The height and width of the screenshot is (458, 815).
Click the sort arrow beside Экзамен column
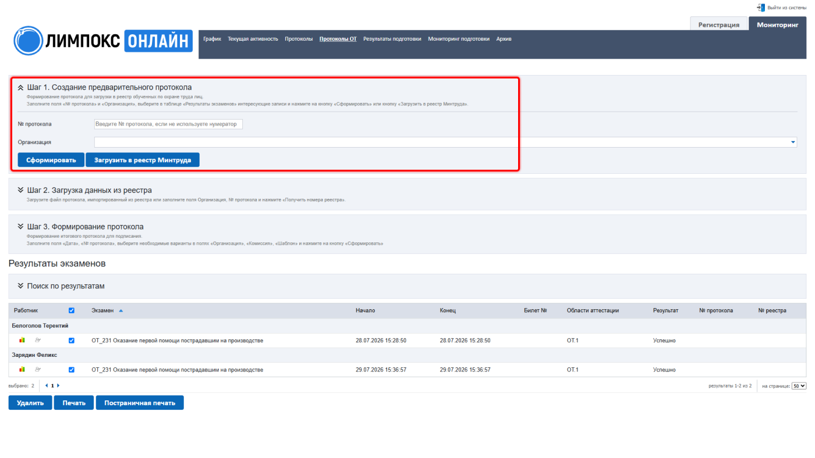coord(121,311)
